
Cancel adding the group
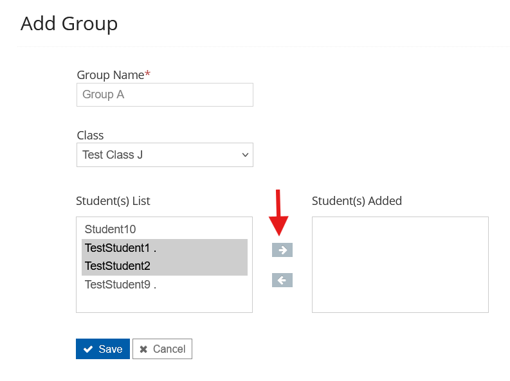[162, 349]
